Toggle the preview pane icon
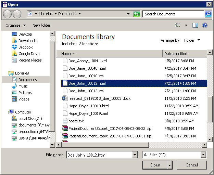 point(195,25)
